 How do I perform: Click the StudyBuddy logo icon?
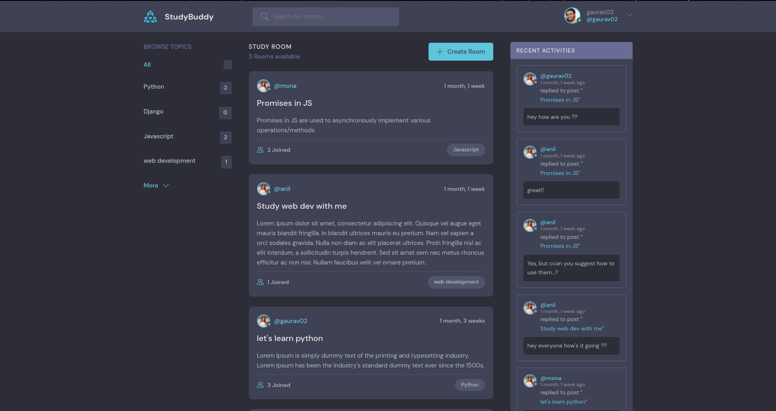[x=150, y=17]
